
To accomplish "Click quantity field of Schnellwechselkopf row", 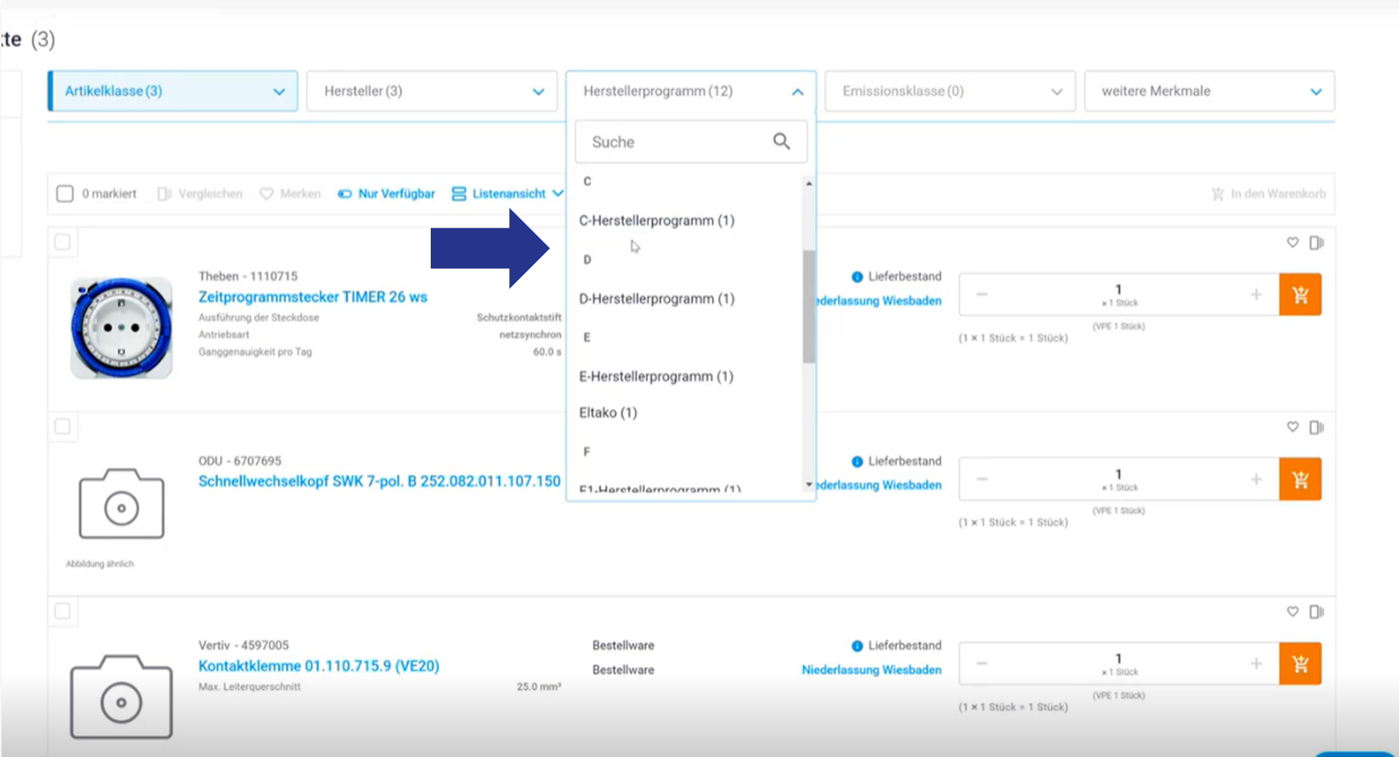I will 1118,478.
